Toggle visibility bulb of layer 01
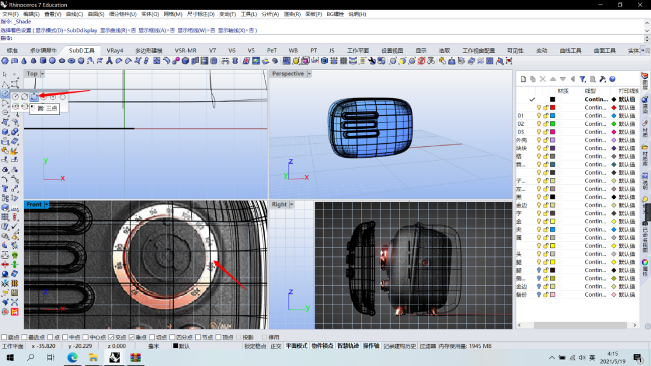The image size is (651, 366). (539, 116)
